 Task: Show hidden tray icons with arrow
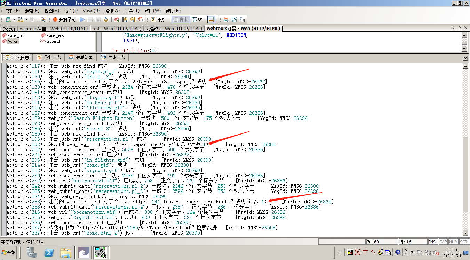pos(412,252)
